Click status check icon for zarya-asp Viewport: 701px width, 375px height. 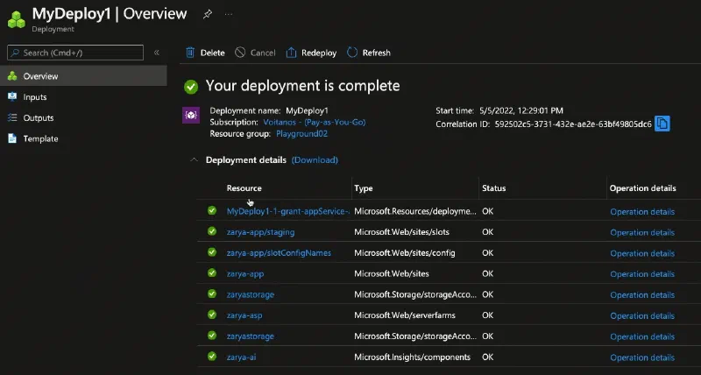point(212,315)
